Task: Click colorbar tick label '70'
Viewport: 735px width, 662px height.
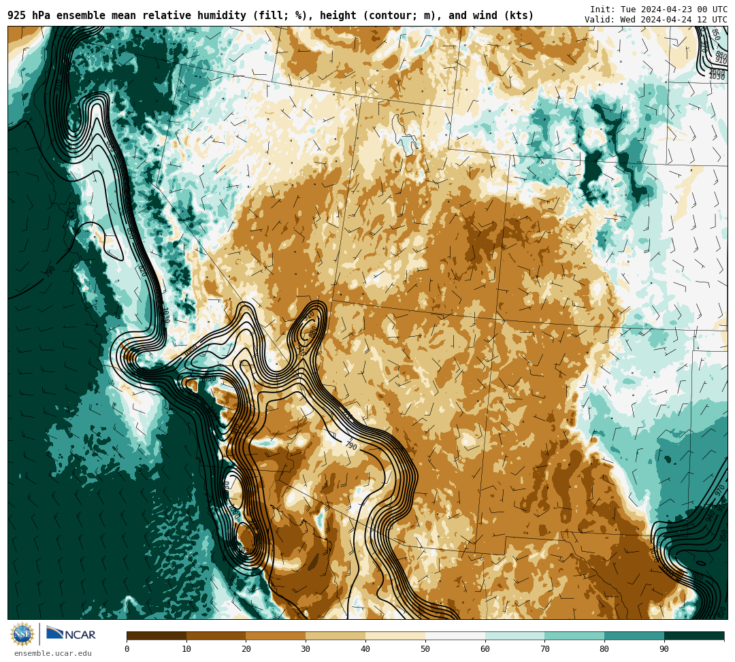Action: (545, 649)
